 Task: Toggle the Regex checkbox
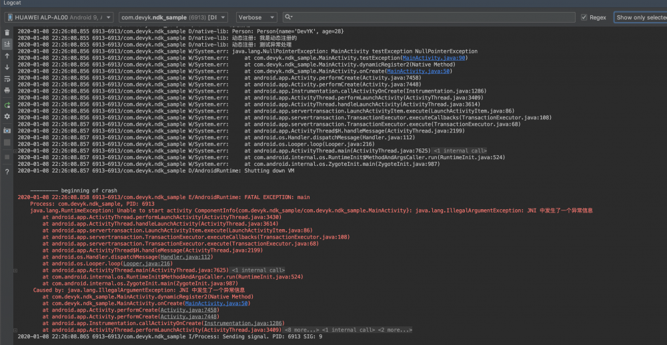[x=584, y=17]
